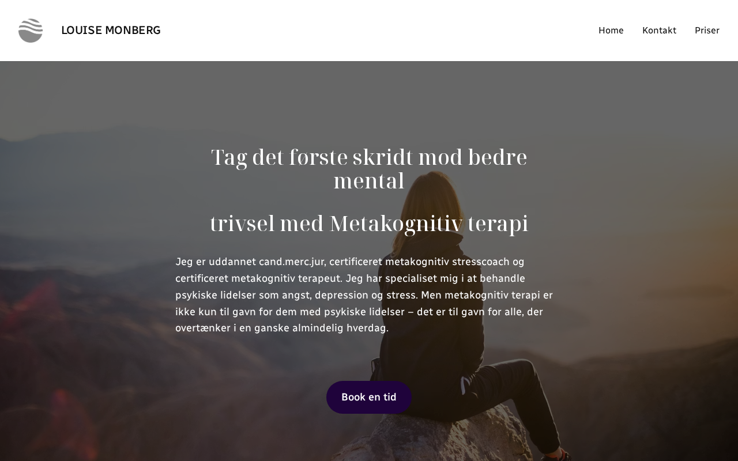
Task: Click heading 'trivsel med Metakognitiv terapi'
Action: (x=369, y=224)
